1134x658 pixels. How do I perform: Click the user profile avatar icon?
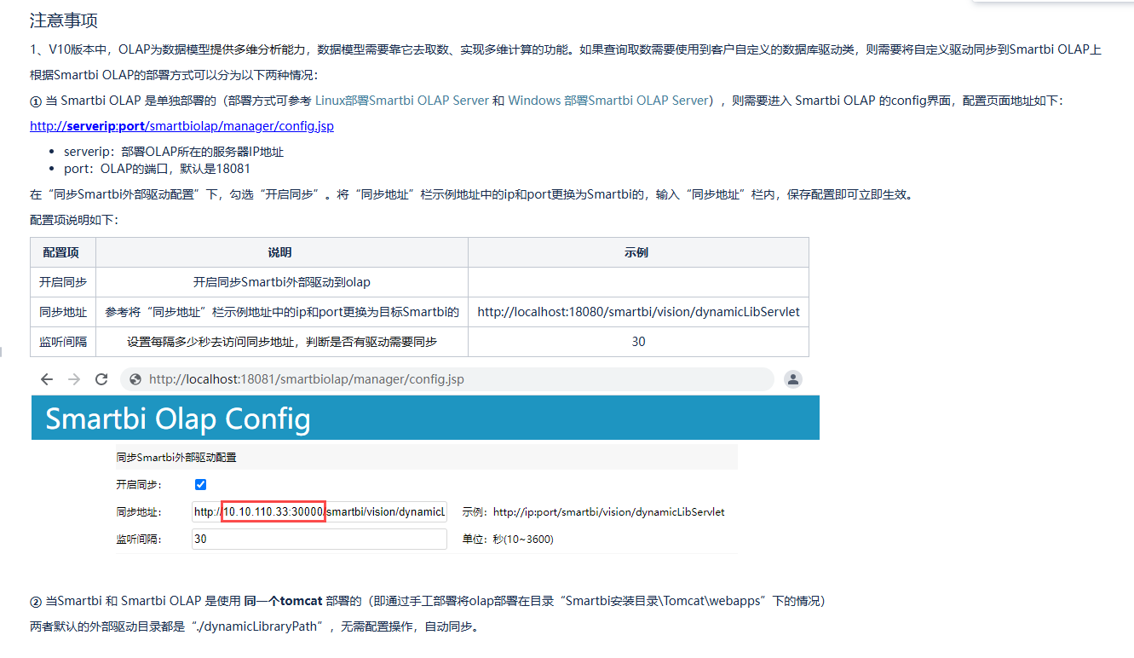click(792, 379)
